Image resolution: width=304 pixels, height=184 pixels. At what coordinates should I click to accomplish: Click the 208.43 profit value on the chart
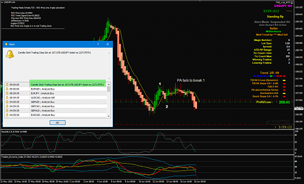pyautogui.click(x=284, y=102)
